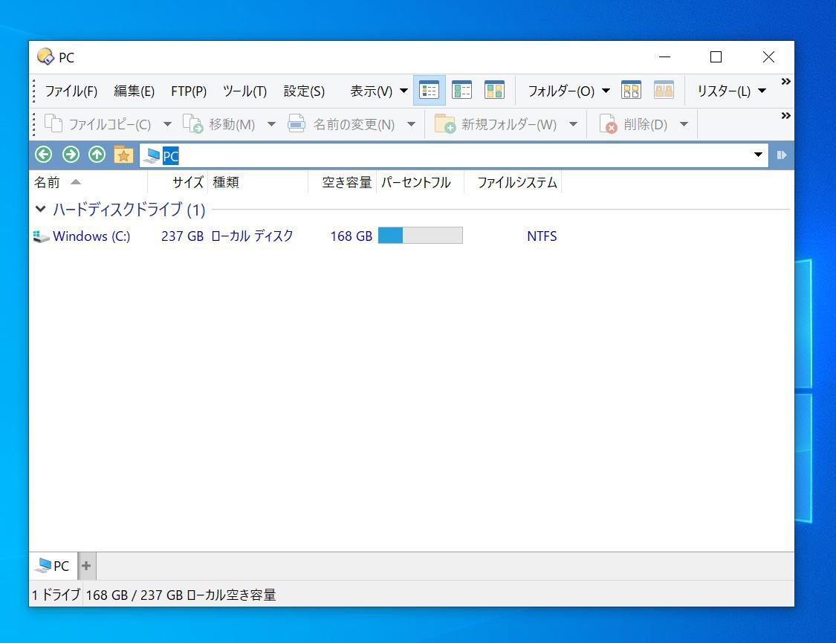
Task: Click the green Back navigation arrow
Action: pos(44,155)
